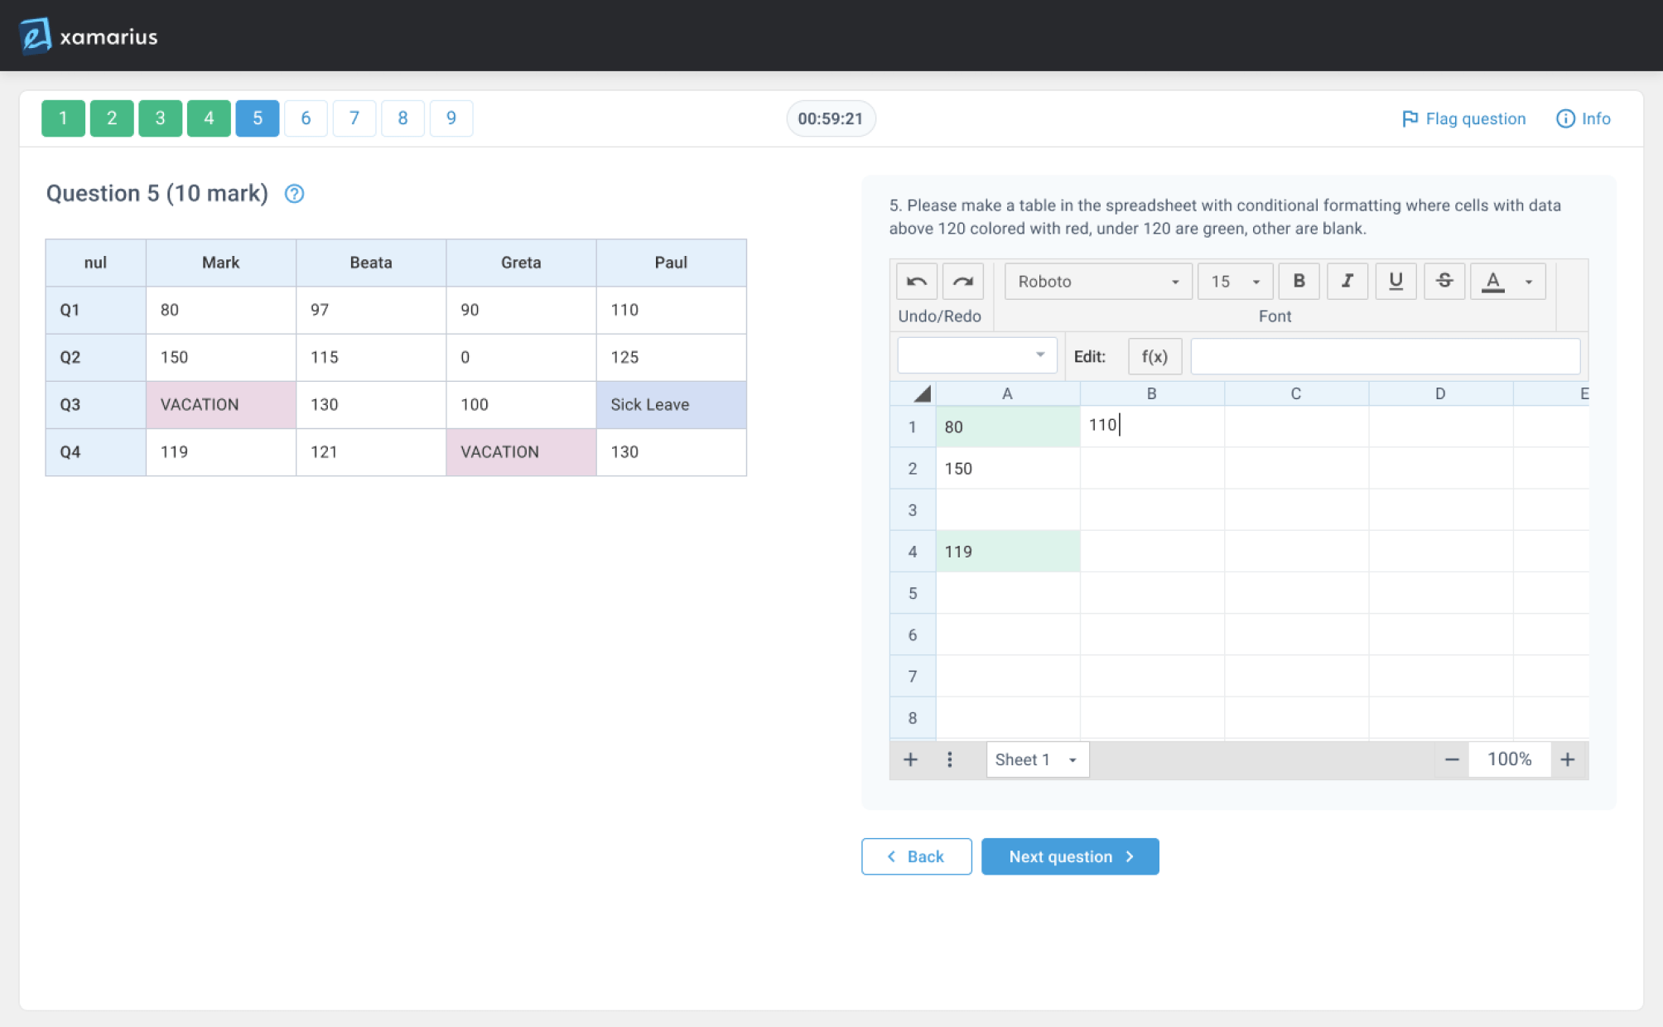Open the f(x) function editor
Viewport: 1663px width, 1027px height.
[x=1154, y=356]
